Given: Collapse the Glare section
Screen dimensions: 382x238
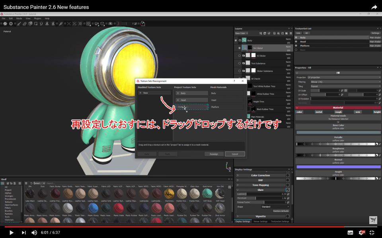Looking at the screenshot, I should tap(238, 190).
